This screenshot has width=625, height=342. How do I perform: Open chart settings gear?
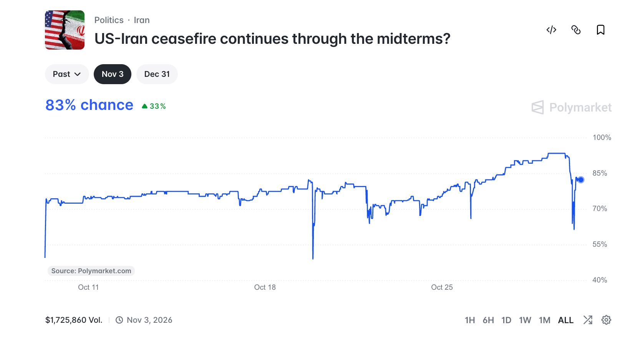point(606,320)
